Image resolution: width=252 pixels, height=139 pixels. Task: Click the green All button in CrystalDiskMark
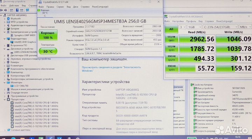[x=171, y=29]
